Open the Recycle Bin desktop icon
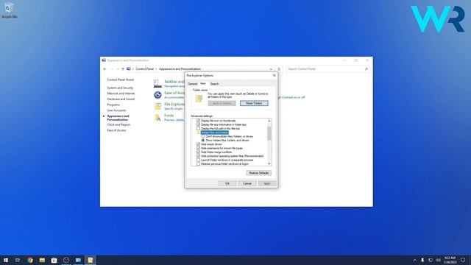Image resolution: width=471 pixels, height=265 pixels. (9, 10)
